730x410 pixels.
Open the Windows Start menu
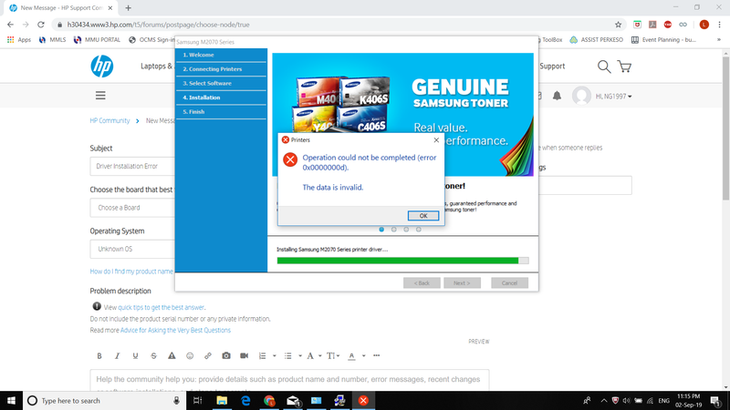11,401
